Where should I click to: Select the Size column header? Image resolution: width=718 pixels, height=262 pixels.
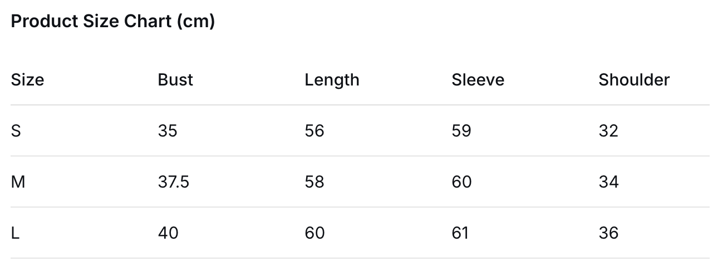pyautogui.click(x=27, y=80)
